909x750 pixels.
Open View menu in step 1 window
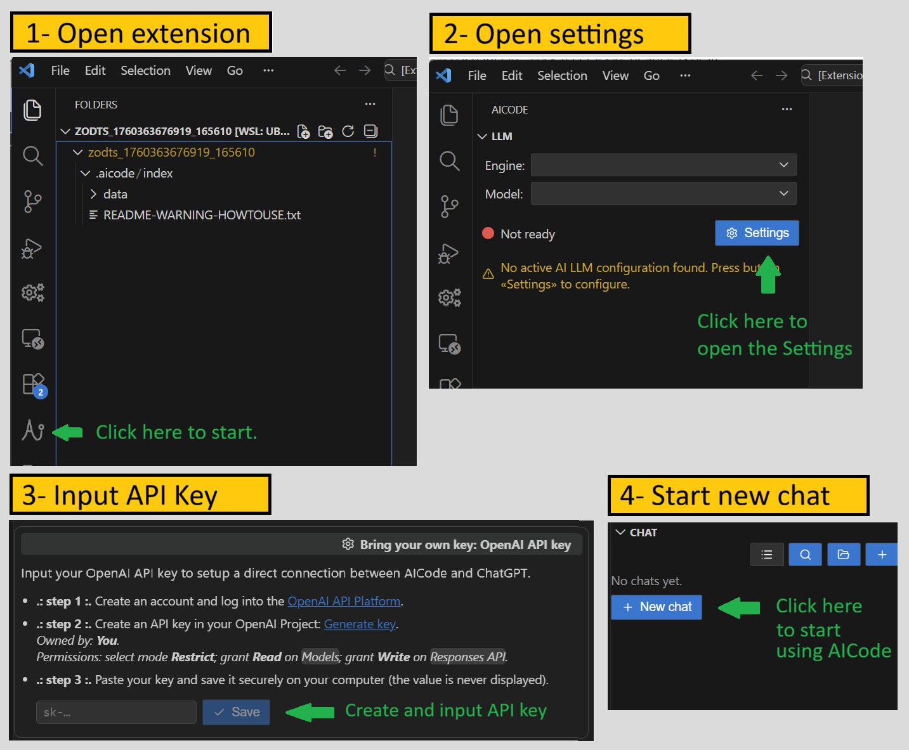pyautogui.click(x=199, y=70)
